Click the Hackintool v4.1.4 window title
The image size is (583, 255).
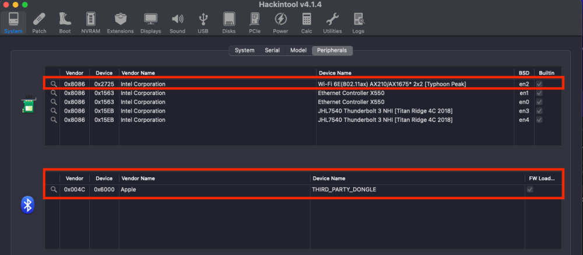[290, 5]
